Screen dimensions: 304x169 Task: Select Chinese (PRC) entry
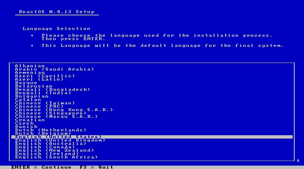39,106
